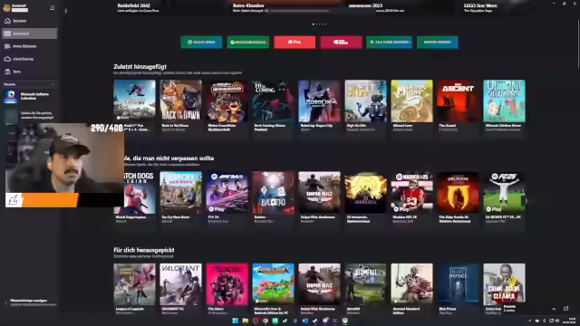Open the Store bag icon
This screenshot has width=580, height=326.
7,72
